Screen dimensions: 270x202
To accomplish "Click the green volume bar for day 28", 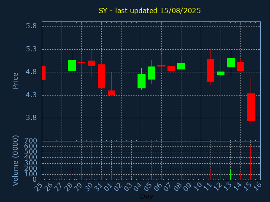I will coord(72,174).
